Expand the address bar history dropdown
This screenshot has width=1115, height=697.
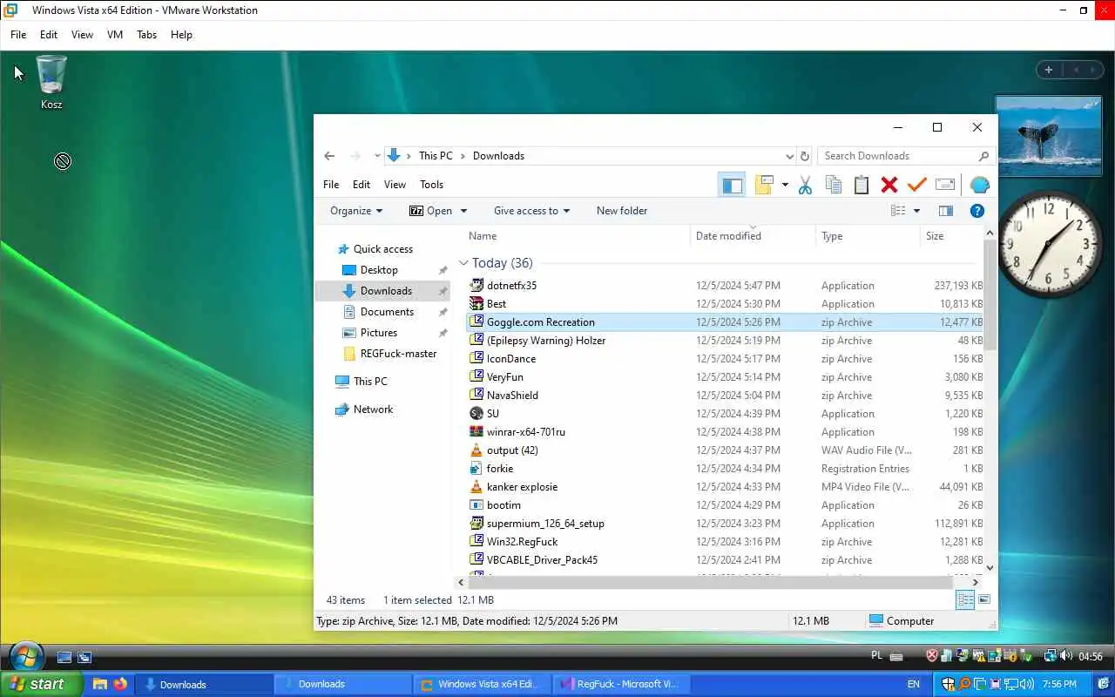point(789,156)
